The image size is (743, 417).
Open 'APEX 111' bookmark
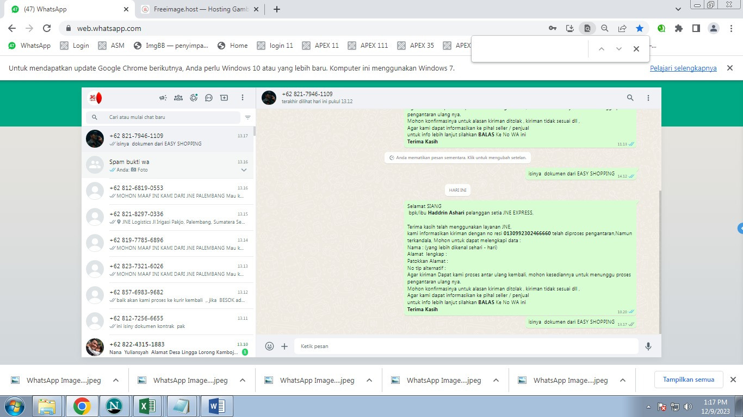click(x=368, y=46)
